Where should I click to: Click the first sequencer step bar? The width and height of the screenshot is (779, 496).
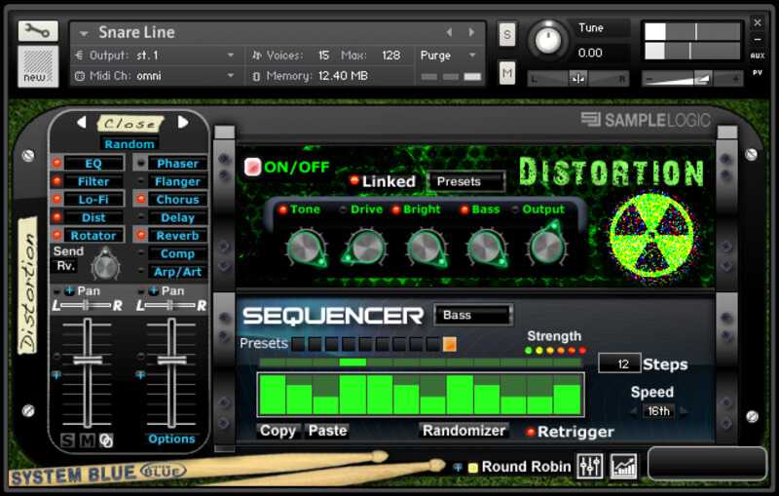click(273, 395)
